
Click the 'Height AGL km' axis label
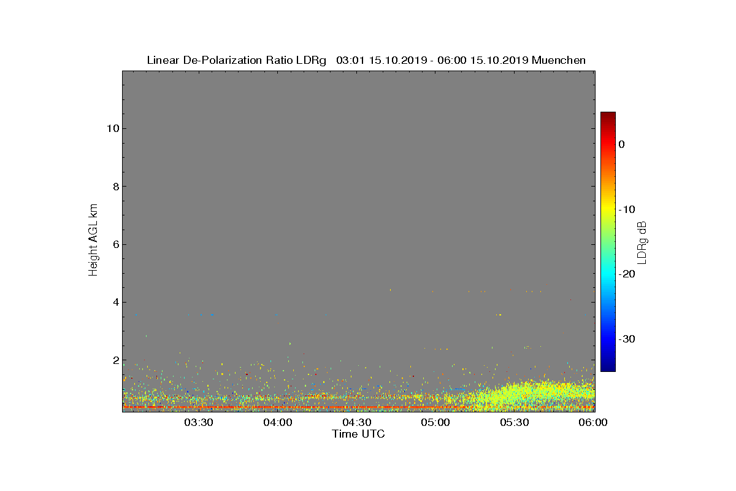[93, 240]
